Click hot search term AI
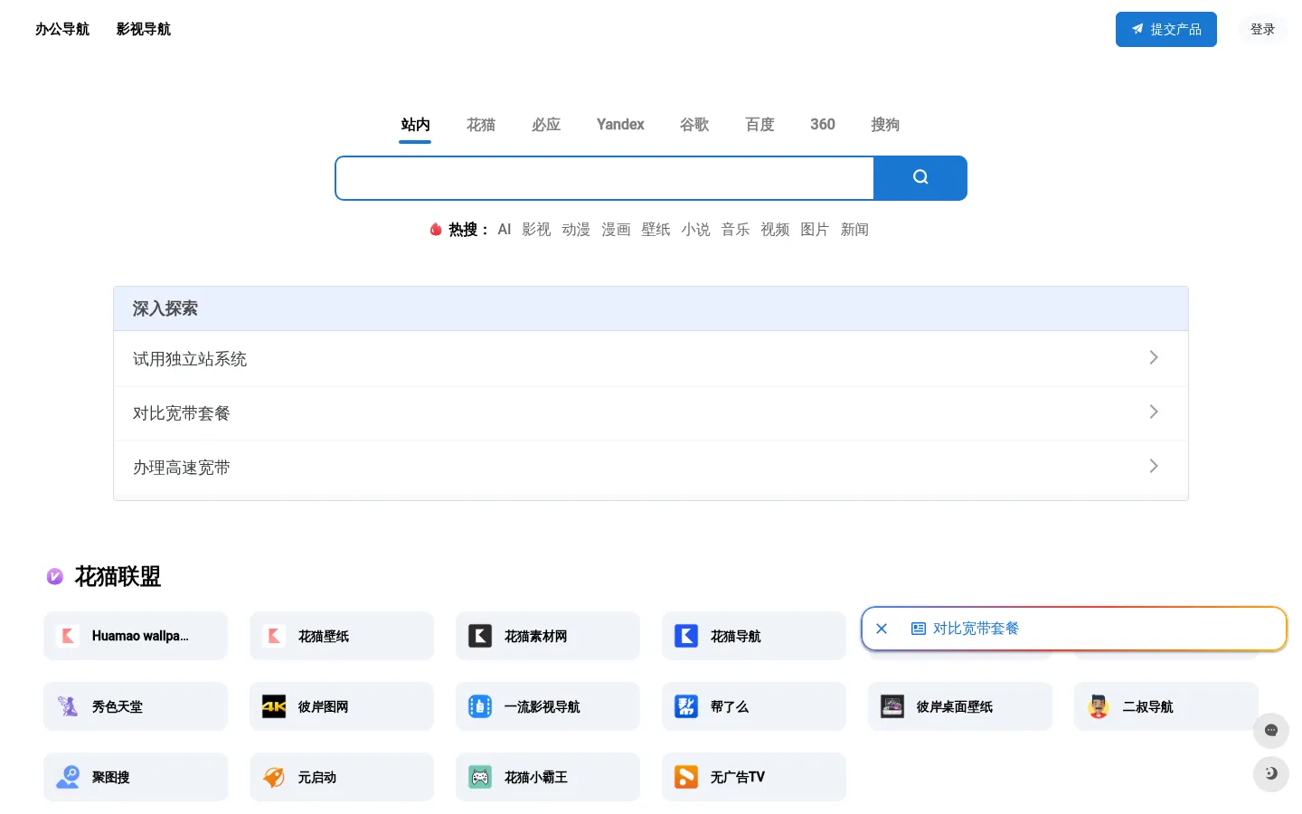 click(505, 230)
